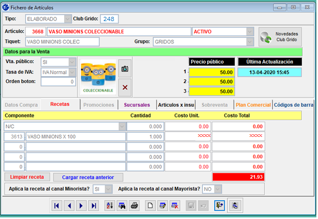The image size is (318, 219).
Task: Open the canal Minorista SI dropdown
Action: point(108,188)
